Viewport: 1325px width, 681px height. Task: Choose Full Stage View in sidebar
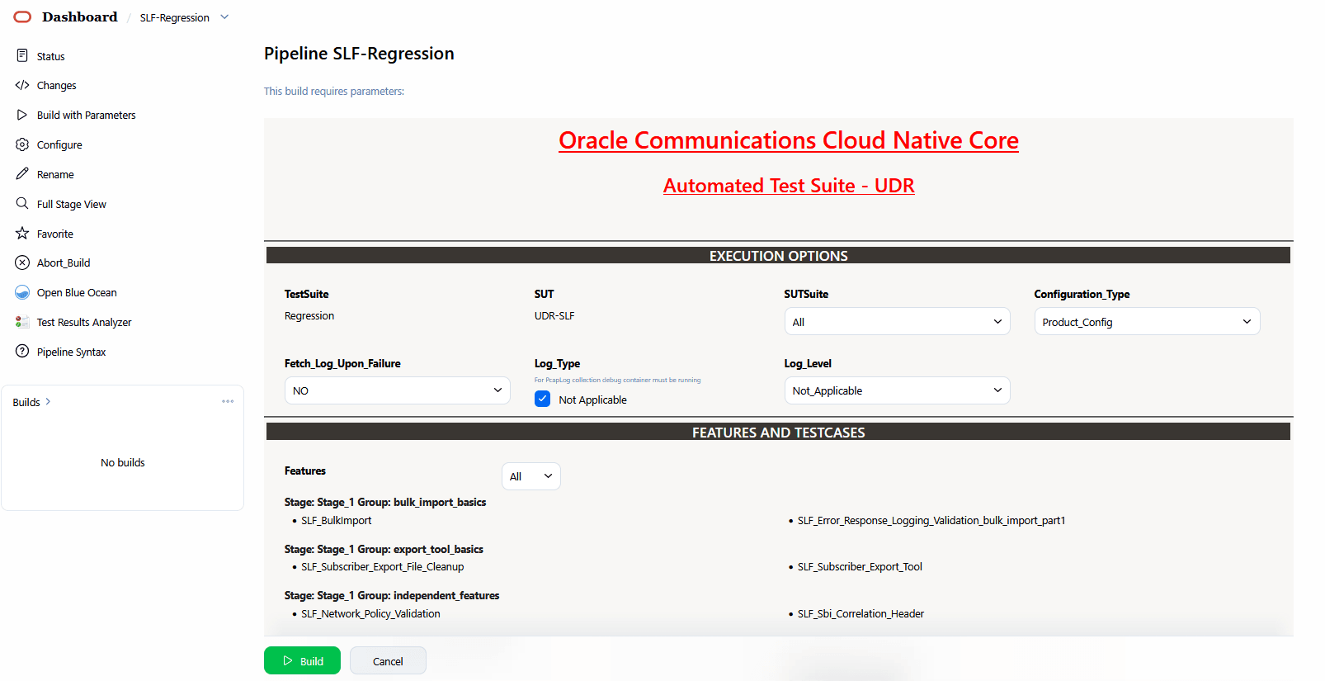click(71, 205)
